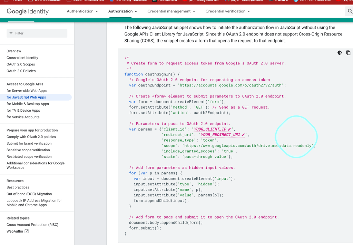Screen dimensions: 353x245
Task: Open OAuth 2.0 Policies page
Action: tap(21, 71)
